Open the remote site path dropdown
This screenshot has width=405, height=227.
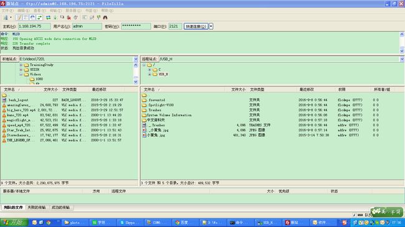click(x=402, y=59)
